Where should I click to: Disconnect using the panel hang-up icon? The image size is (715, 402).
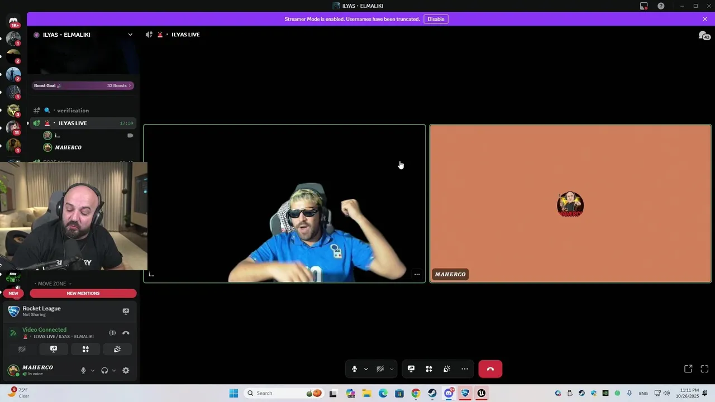[x=126, y=333]
